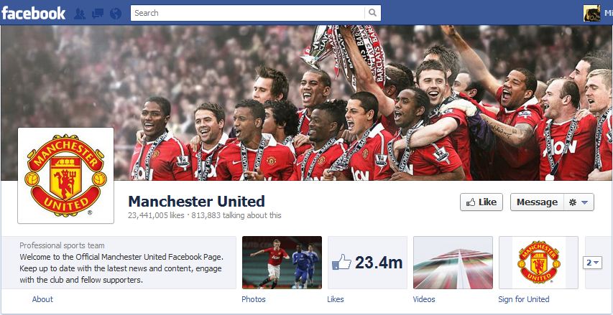Image resolution: width=613 pixels, height=315 pixels.
Task: Click the Sign for United link
Action: click(x=523, y=299)
